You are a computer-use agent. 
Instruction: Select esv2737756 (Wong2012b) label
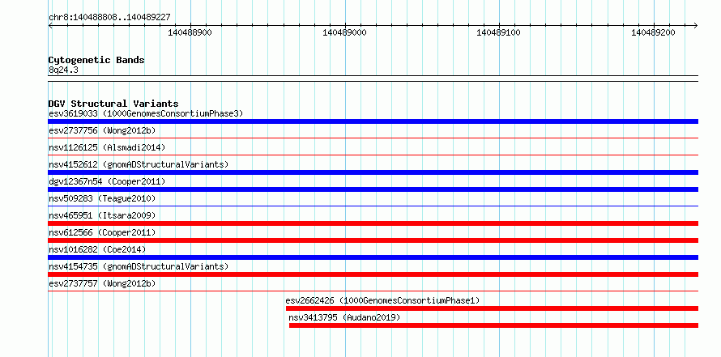102,130
